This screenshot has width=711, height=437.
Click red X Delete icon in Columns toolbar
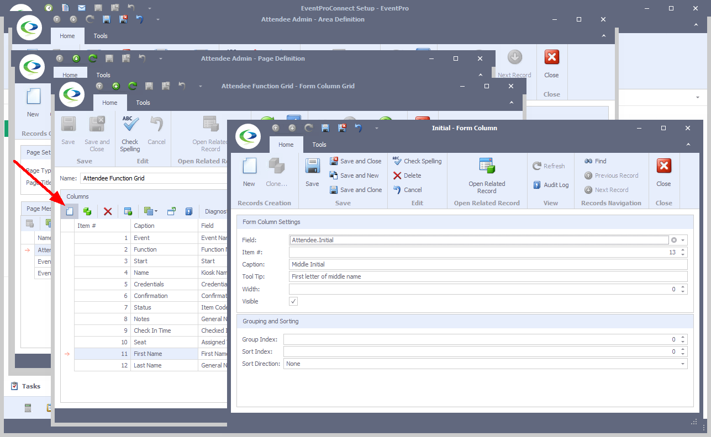[108, 211]
